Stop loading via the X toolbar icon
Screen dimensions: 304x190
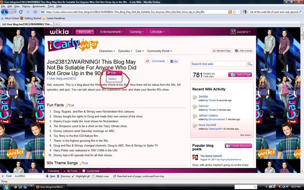click(x=28, y=12)
